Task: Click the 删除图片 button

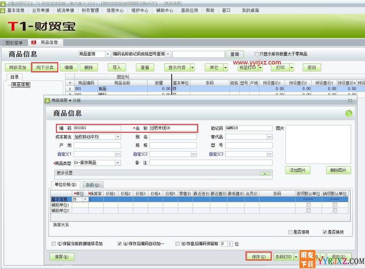Action: pos(339,171)
